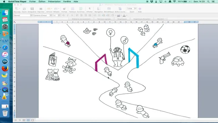Viewport: 218px width, 123px height.
Task: Expand the borders dropdown arrow
Action: pyautogui.click(x=115, y=15)
